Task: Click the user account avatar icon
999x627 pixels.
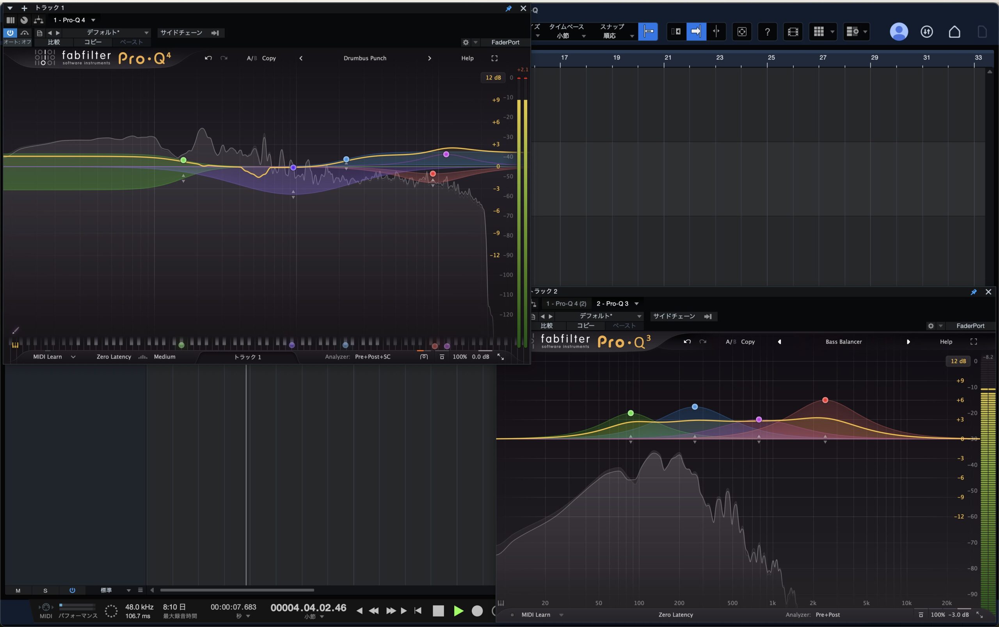Action: tap(899, 32)
